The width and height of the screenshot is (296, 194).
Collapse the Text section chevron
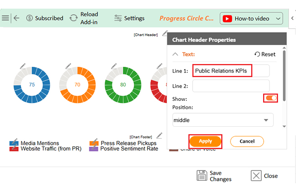(x=175, y=54)
